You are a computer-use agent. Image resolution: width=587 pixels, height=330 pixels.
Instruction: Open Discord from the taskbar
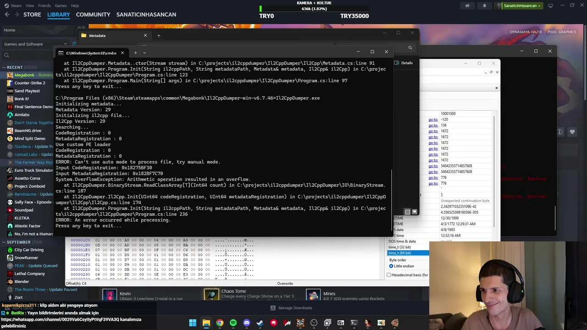tap(247, 323)
